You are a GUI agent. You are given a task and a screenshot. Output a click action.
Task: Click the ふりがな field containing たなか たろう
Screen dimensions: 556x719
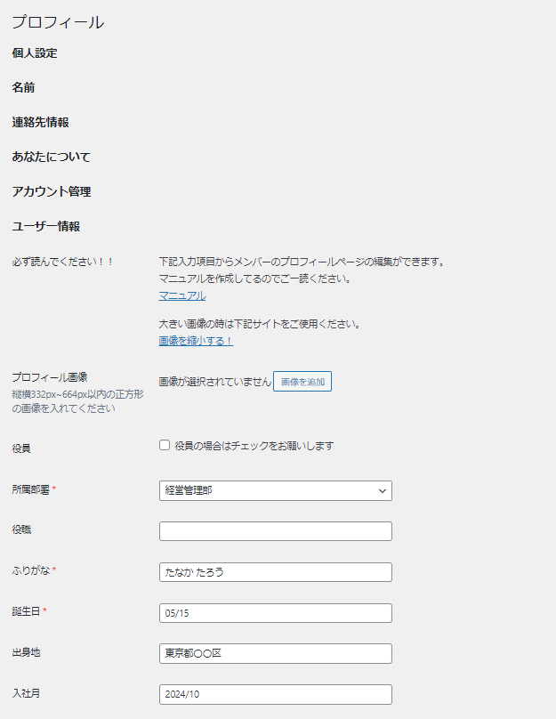tap(275, 572)
